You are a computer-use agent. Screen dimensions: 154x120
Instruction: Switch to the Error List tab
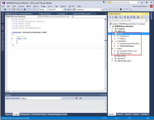[x=9, y=114]
